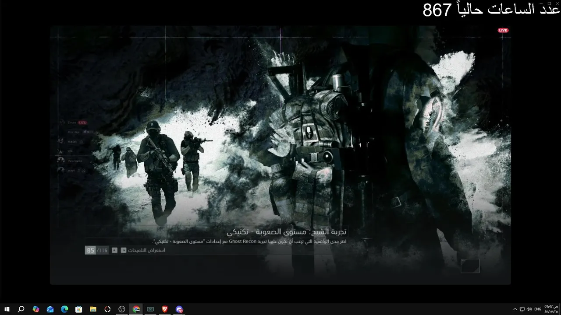
Task: Open the Ubisoft Connect taskbar icon
Action: pyautogui.click(x=107, y=309)
